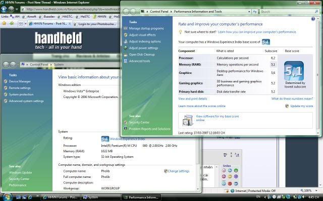Expand the Performance address bar history dropdown

coord(249,12)
